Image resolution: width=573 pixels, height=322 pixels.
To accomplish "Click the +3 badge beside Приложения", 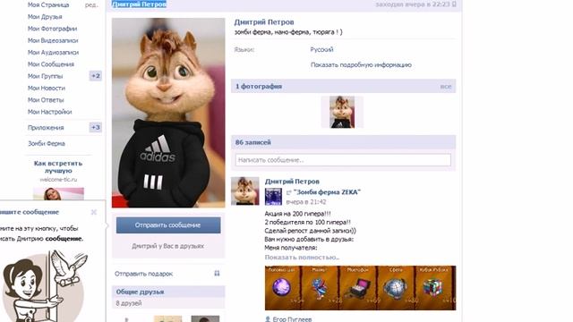I will coord(96,127).
